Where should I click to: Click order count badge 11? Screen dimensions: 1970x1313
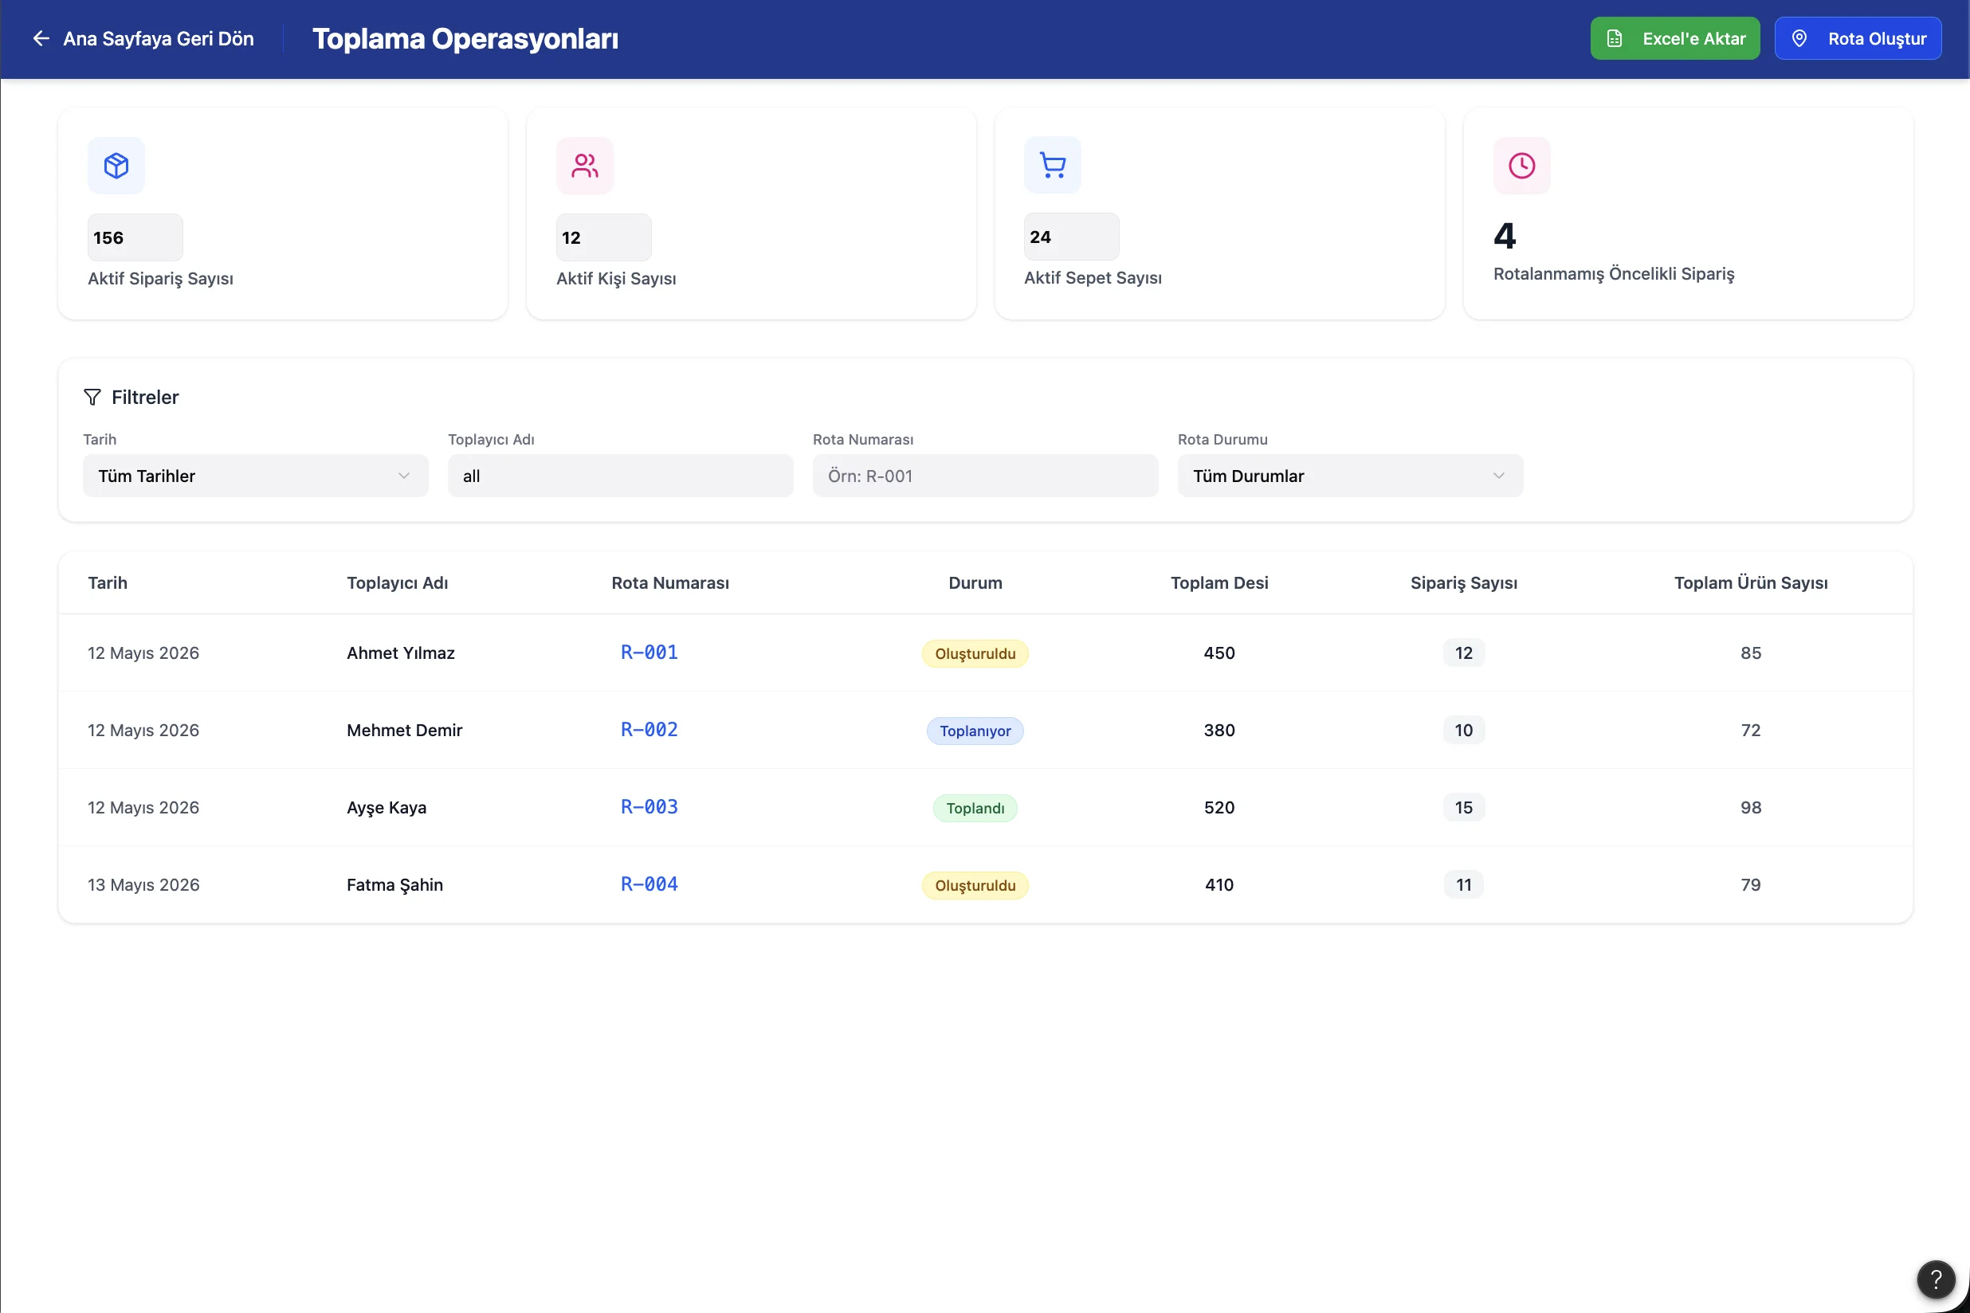click(x=1463, y=884)
